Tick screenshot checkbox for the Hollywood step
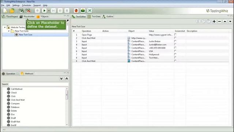 coord(175,54)
